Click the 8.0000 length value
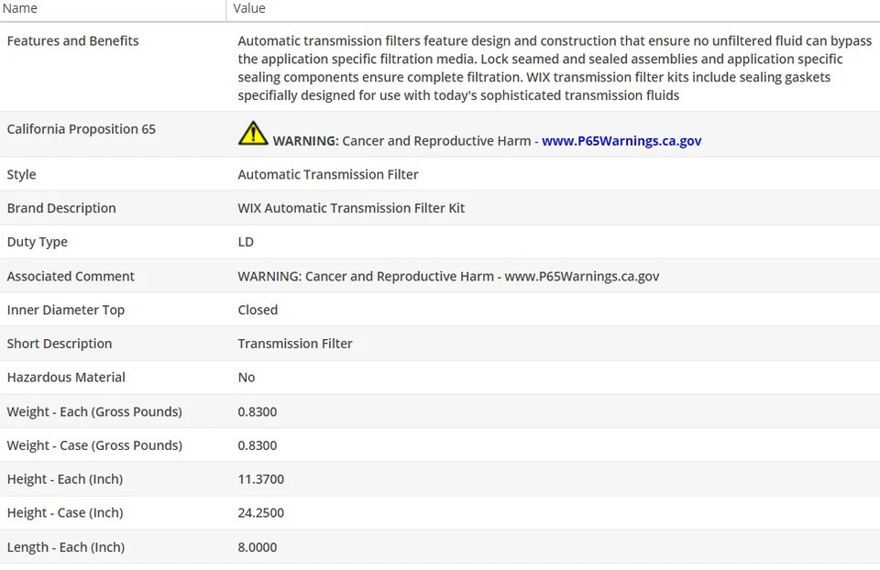 [x=258, y=547]
